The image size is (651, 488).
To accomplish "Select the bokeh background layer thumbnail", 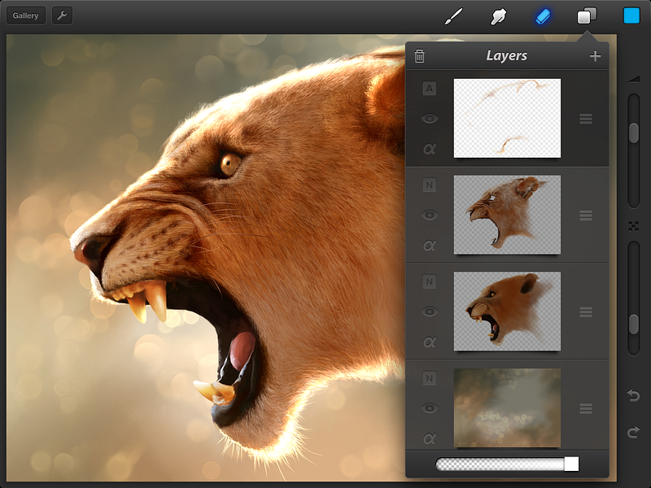I will pos(507,407).
